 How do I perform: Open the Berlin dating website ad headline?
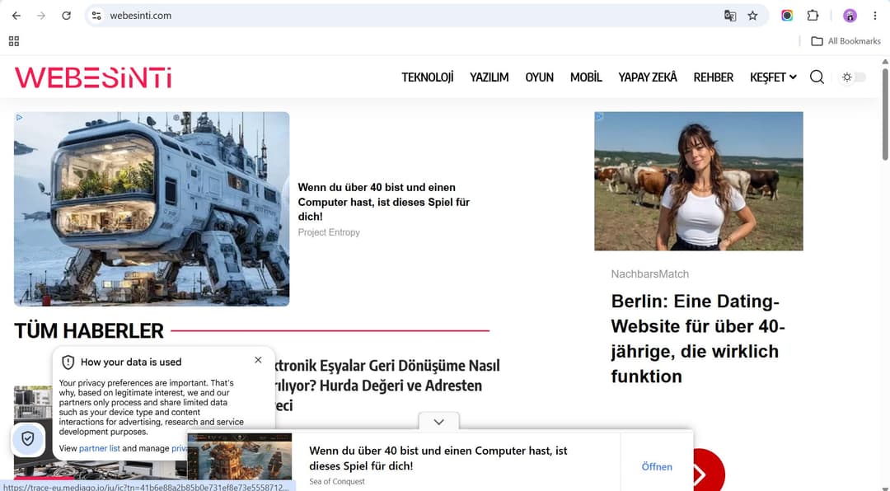tap(698, 339)
